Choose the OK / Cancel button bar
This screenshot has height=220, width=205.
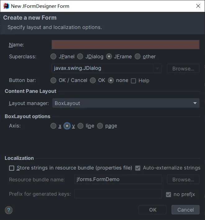pyautogui.click(x=53, y=80)
